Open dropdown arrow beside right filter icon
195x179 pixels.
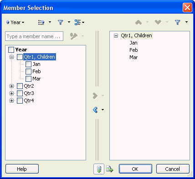(186, 22)
